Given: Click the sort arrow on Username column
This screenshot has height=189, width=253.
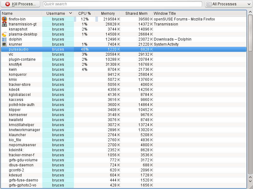Looking at the screenshot, I should (70, 13).
